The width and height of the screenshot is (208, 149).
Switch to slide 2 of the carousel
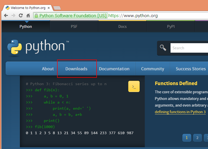click(x=197, y=138)
